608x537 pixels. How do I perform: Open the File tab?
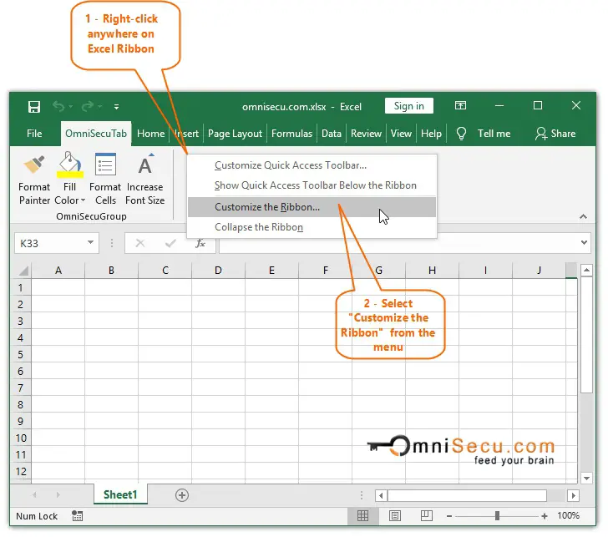tap(34, 134)
